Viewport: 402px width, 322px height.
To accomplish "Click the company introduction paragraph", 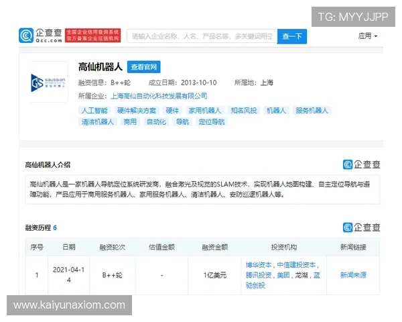I will [202, 189].
